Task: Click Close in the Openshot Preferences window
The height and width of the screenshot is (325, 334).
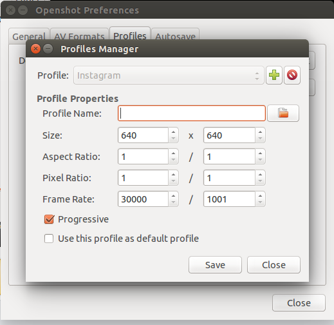Action: (x=299, y=302)
